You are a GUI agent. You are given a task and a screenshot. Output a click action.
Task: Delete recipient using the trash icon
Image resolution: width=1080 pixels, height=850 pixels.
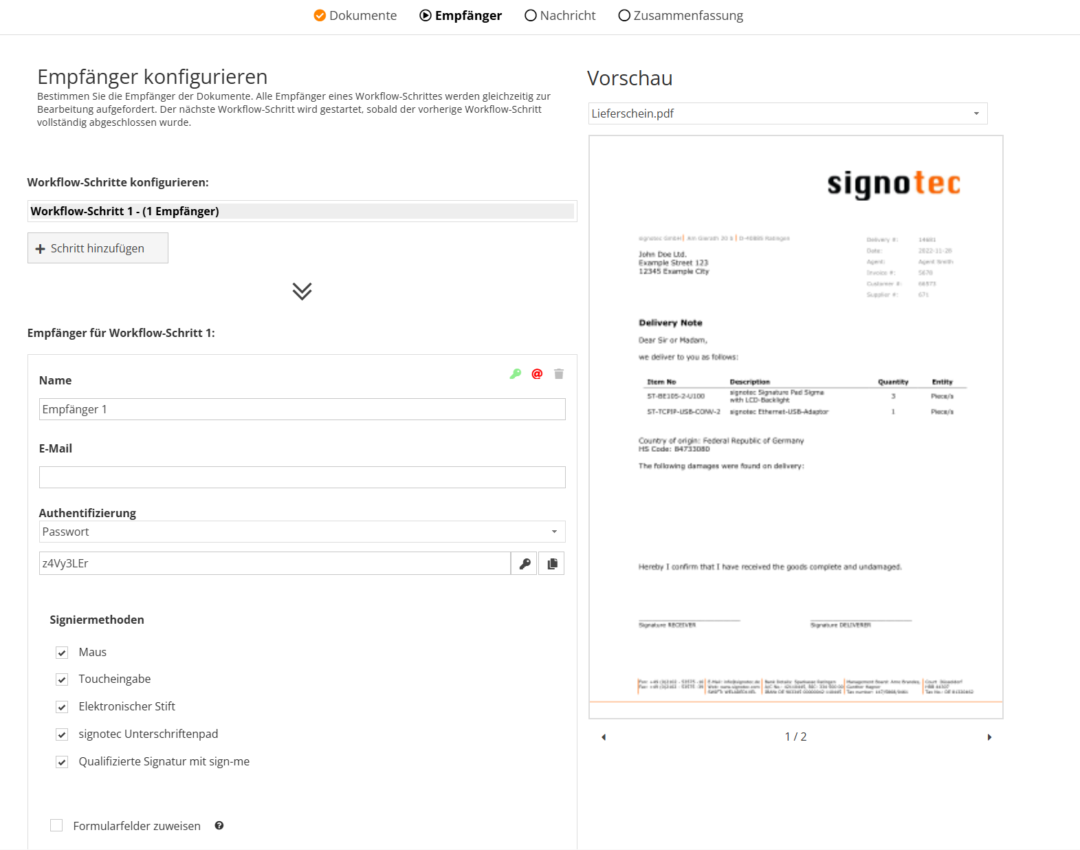(x=559, y=374)
